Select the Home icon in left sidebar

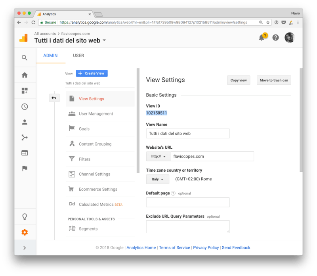click(x=25, y=75)
